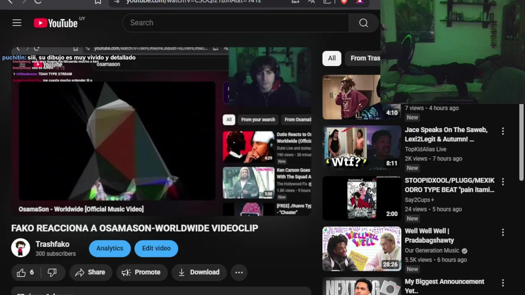Image resolution: width=525 pixels, height=295 pixels.
Task: Click the 7 views 4 hours ago text
Action: [431, 108]
